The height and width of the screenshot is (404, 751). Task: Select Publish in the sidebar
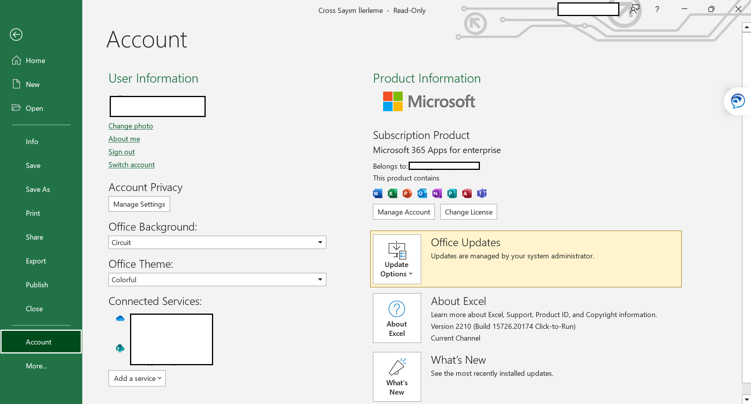coord(41,285)
